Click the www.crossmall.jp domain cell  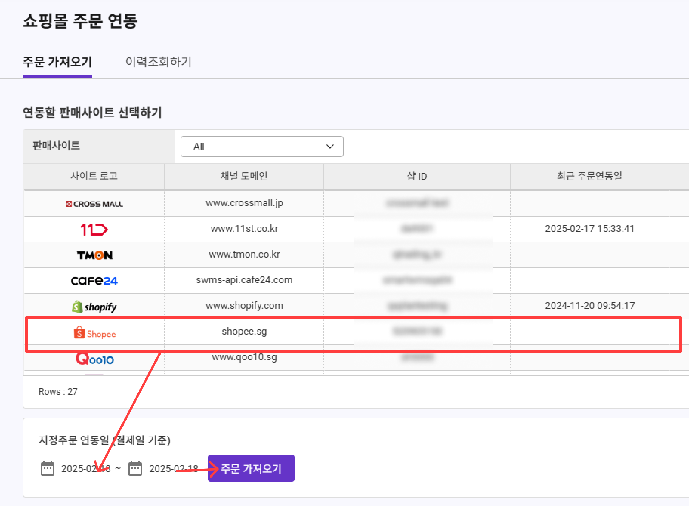click(x=244, y=203)
